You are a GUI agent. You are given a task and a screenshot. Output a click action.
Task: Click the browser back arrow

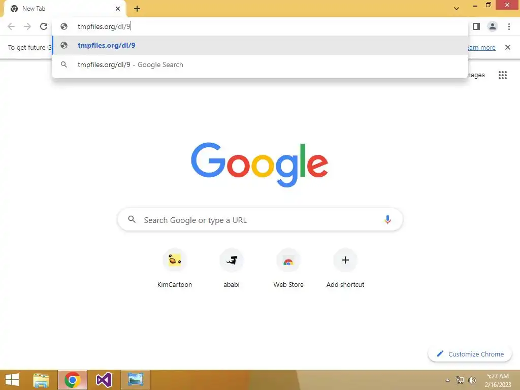[11, 26]
